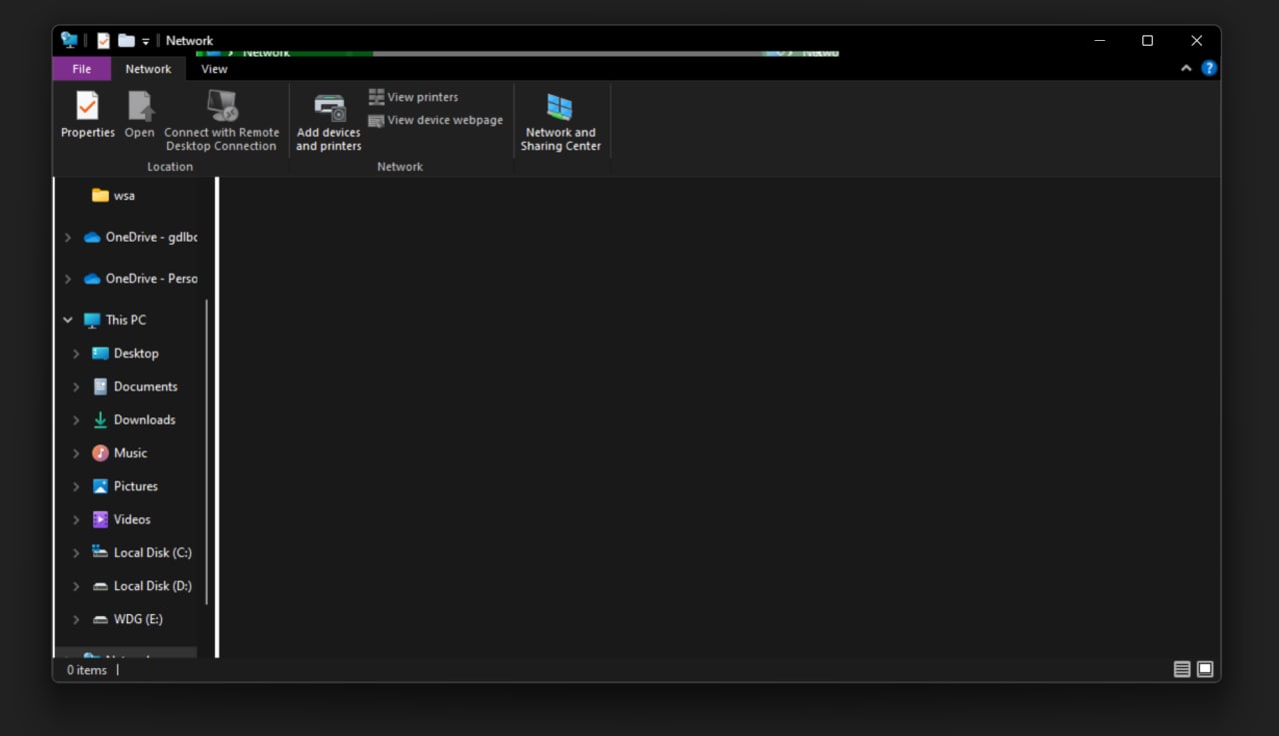1279x736 pixels.
Task: Open the blue Help question mark icon
Action: (1209, 68)
